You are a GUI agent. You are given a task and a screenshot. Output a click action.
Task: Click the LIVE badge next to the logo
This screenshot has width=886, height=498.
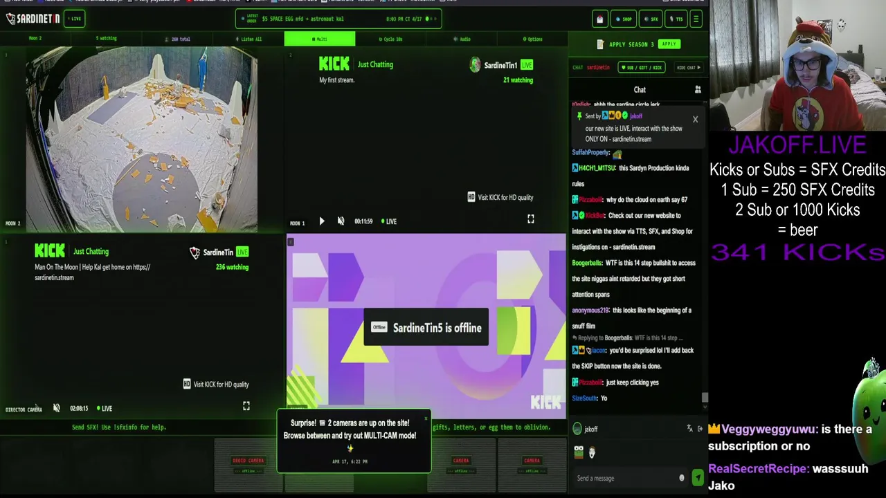click(75, 19)
